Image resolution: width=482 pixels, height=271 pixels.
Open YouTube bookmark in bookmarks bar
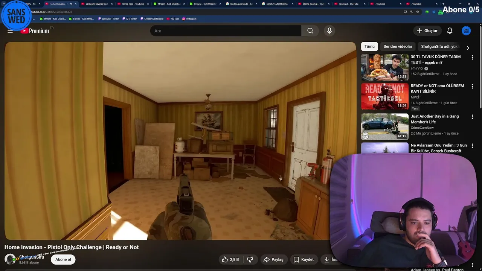tap(173, 18)
